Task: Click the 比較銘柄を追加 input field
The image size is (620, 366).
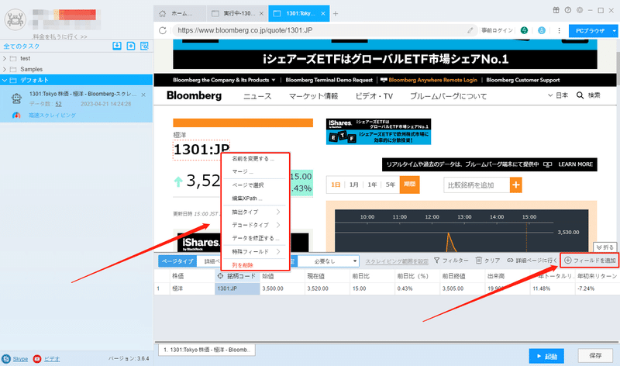Action: pos(477,185)
